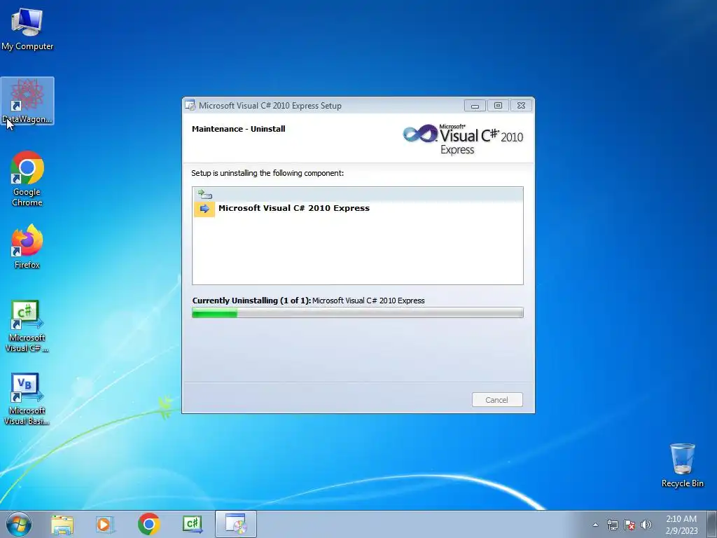
Task: Minimize the Visual C# Setup window
Action: (475, 106)
